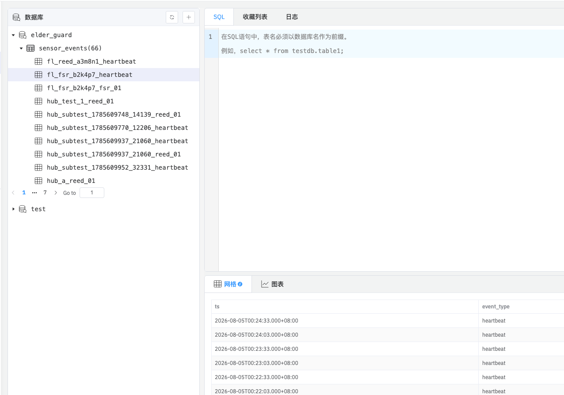Open table fl_reed_a3m8n1_heartbeat

click(x=91, y=61)
